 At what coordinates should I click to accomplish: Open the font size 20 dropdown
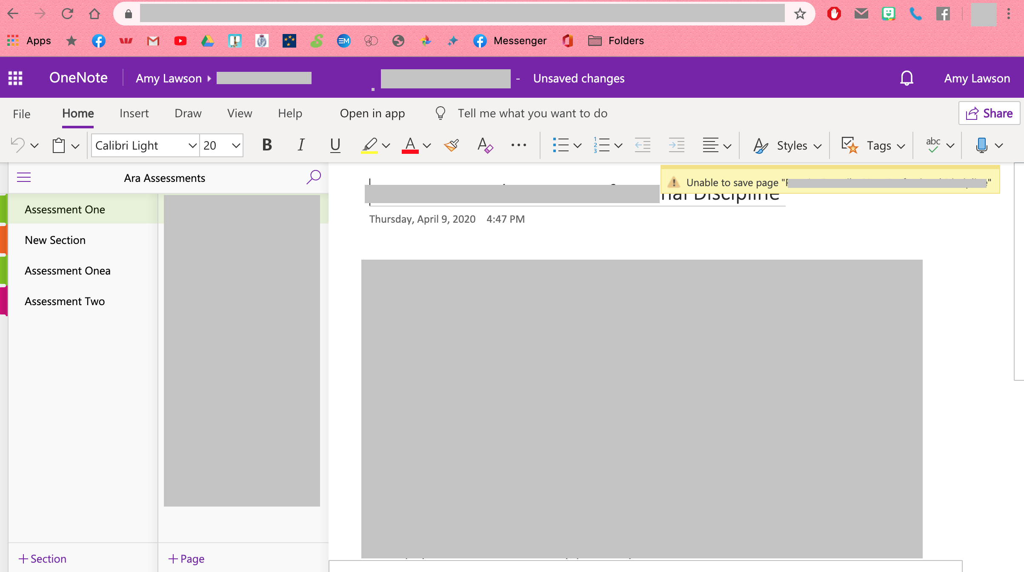236,145
